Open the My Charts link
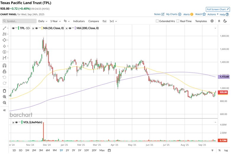The width and height of the screenshot is (231, 154). (172, 14)
